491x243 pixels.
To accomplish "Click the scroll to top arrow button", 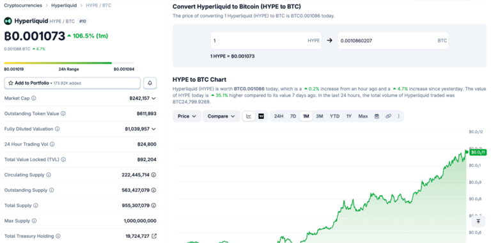I will pos(478,221).
